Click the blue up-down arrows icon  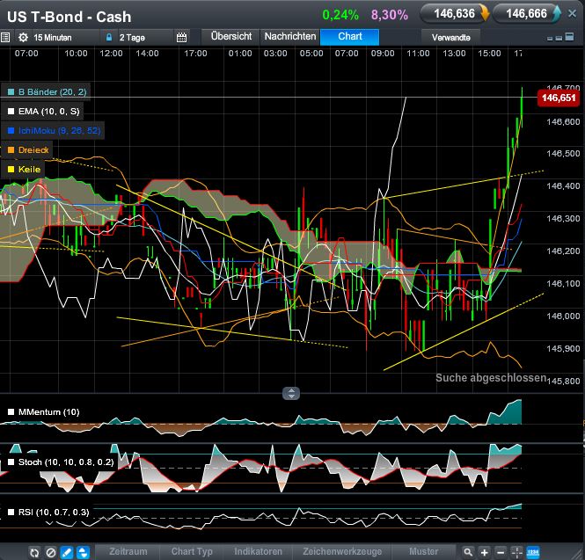coord(84,552)
